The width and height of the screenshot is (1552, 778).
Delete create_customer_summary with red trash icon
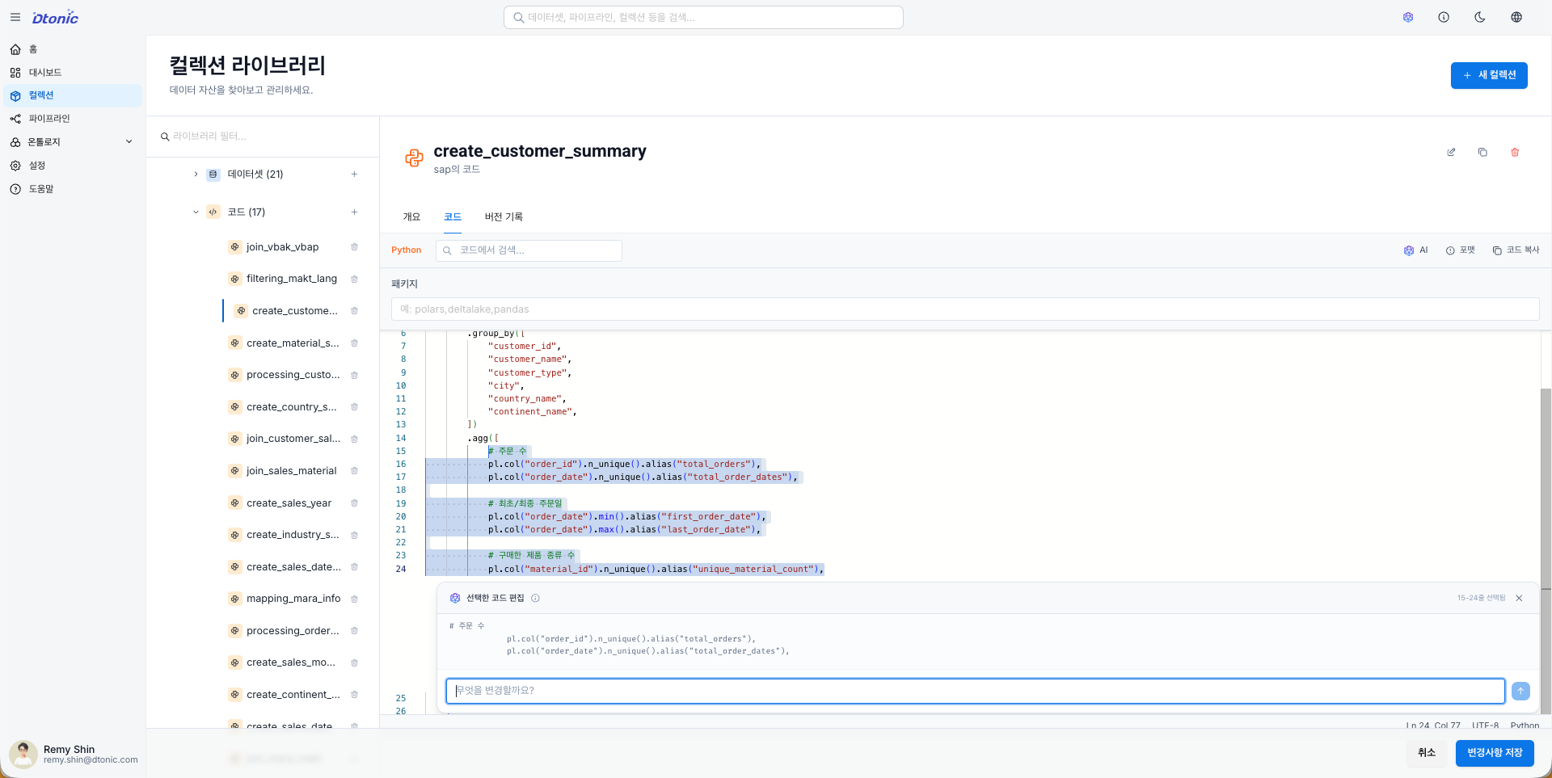(x=1515, y=152)
